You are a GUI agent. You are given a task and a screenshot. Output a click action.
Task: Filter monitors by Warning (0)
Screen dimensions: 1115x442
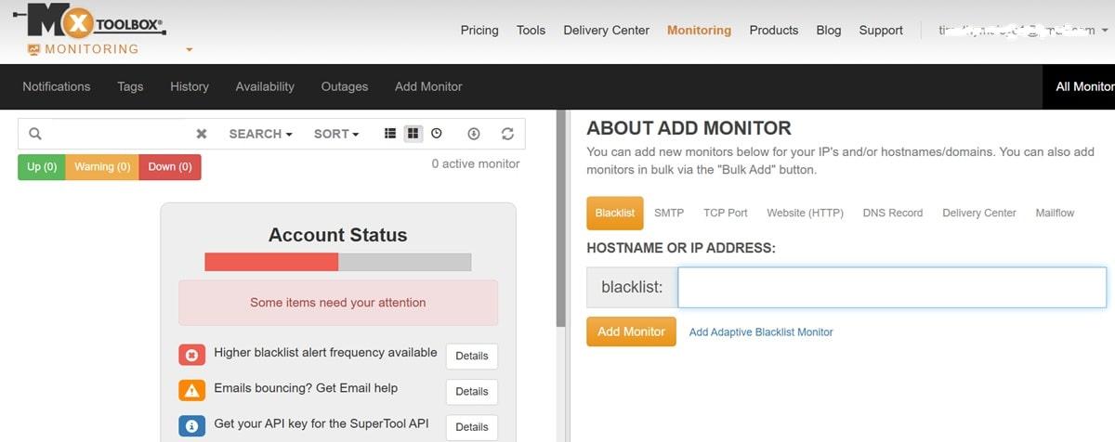[x=102, y=167]
